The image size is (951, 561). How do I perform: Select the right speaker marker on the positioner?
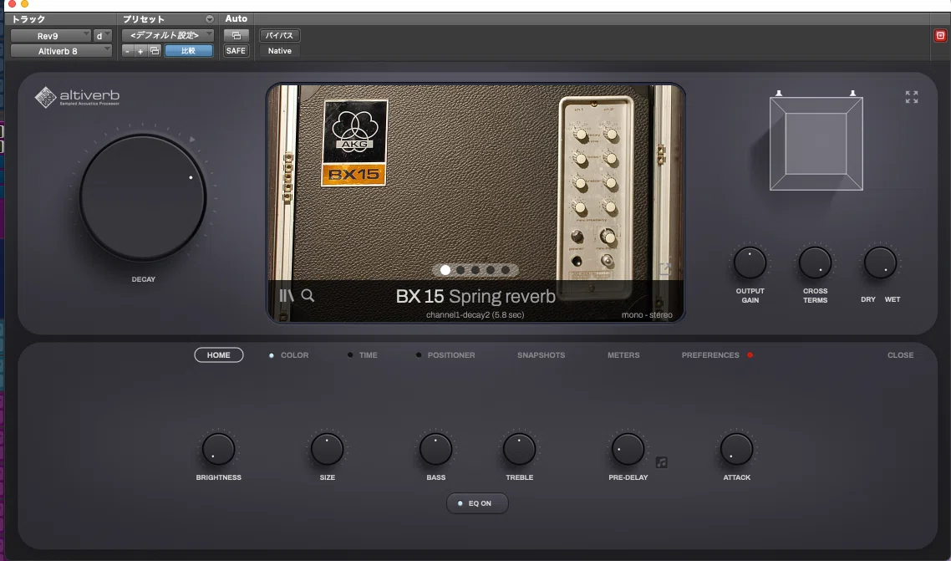click(x=852, y=94)
